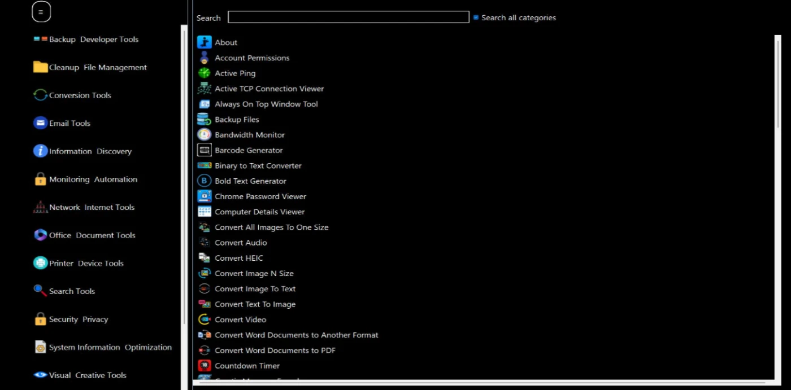Click the Countdown Timer icon
This screenshot has height=390, width=791.
tap(204, 366)
